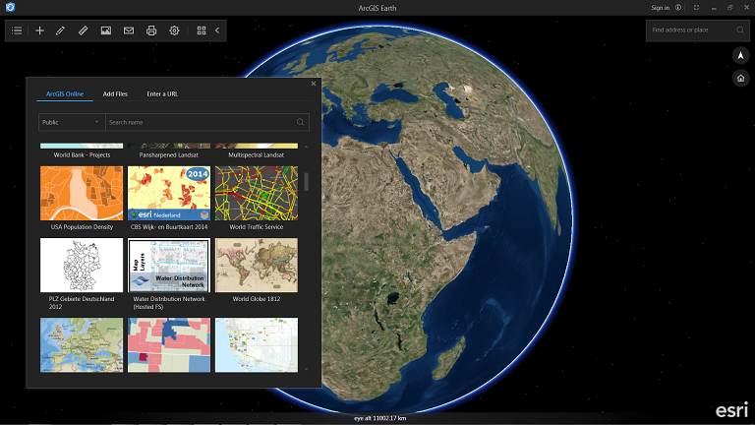Click the eye alt altitude readout

pos(379,418)
